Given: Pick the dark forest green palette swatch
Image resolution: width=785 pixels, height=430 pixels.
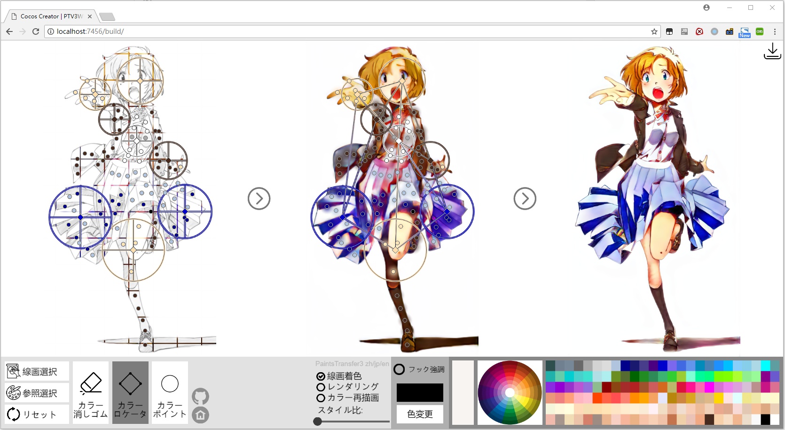Looking at the screenshot, I should click(635, 376).
